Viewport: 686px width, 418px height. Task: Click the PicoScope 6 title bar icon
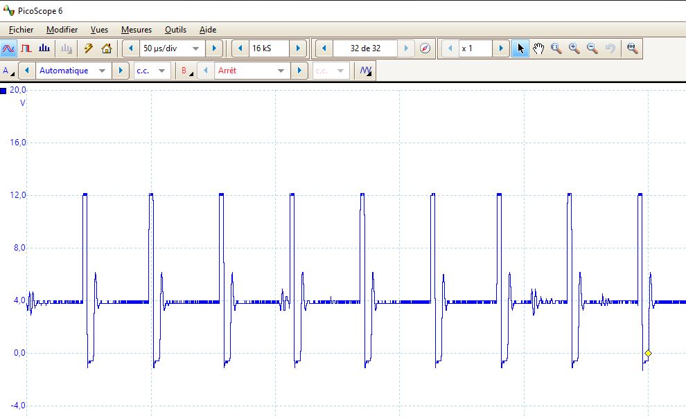pos(8,10)
